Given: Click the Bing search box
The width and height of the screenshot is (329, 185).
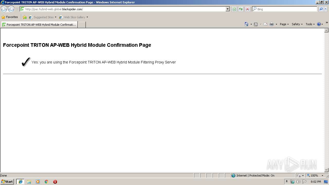Looking at the screenshot, I should 285,9.
